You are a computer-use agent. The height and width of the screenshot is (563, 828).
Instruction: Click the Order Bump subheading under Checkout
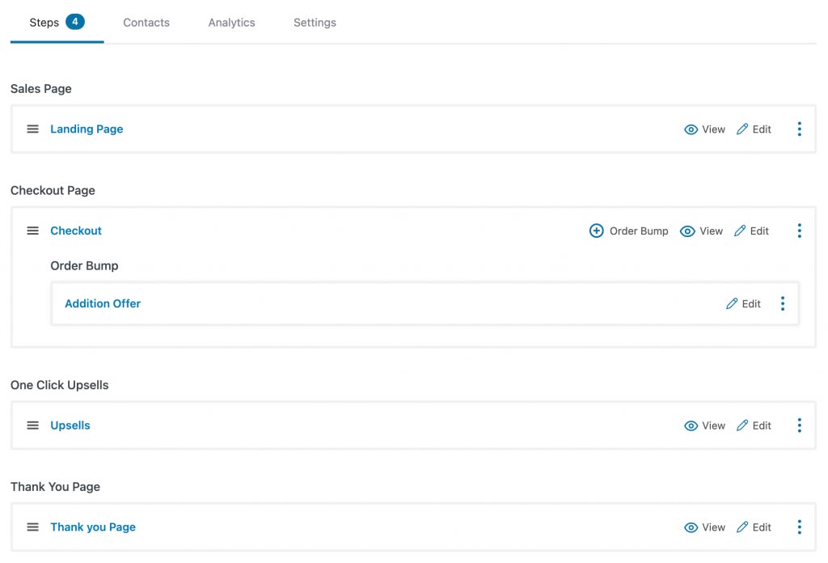[84, 265]
